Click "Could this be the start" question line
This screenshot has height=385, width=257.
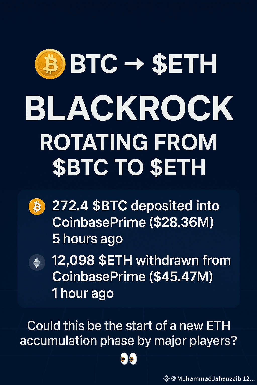tap(128, 326)
